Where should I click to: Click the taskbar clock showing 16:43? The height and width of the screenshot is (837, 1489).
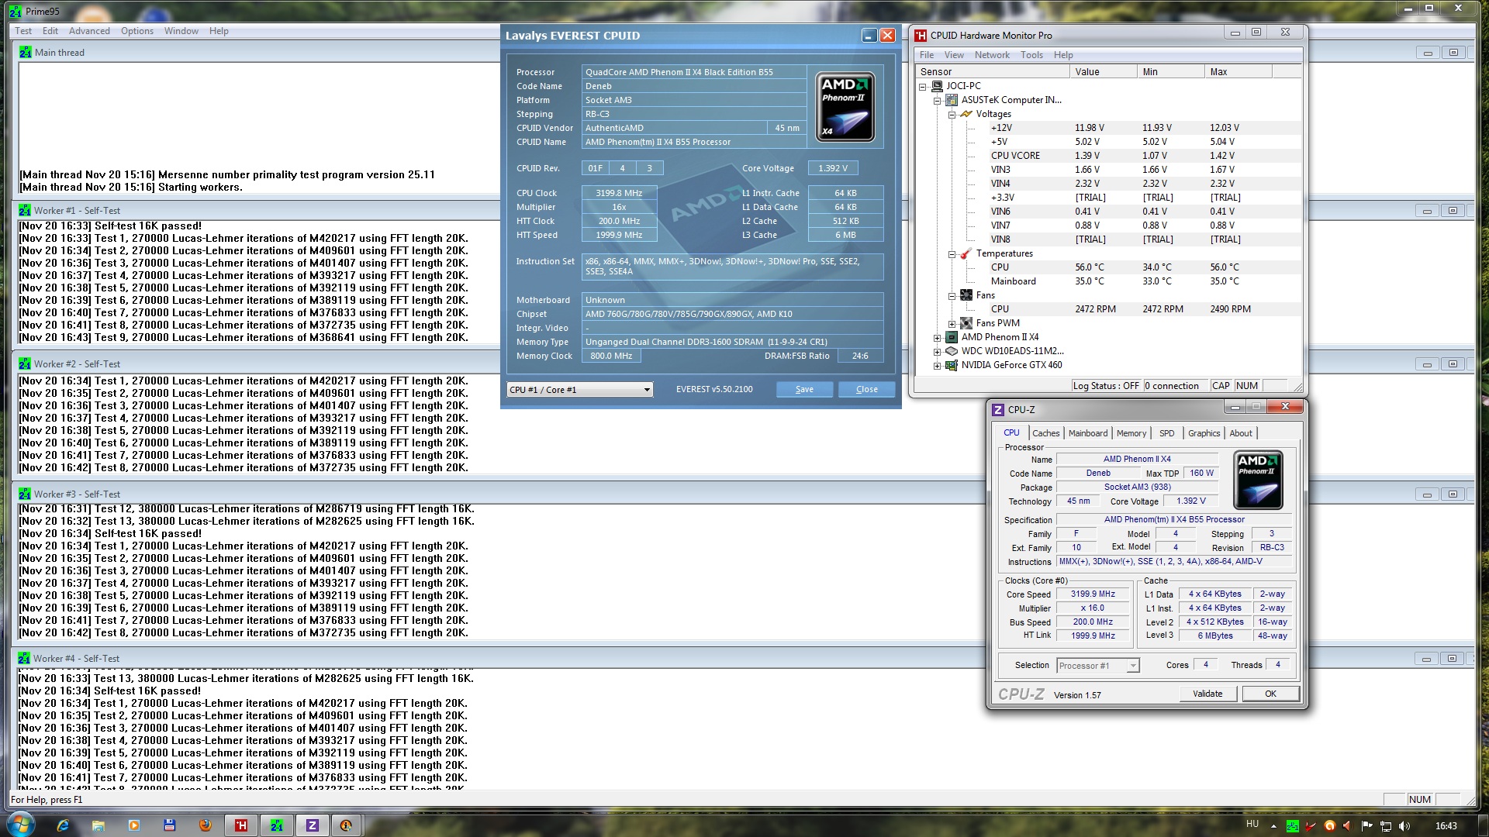point(1446,826)
